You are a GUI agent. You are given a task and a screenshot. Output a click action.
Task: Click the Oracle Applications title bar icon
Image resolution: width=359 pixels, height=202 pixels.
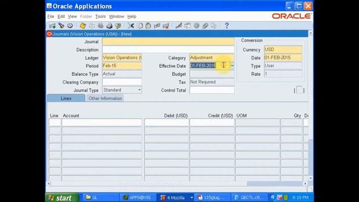pyautogui.click(x=49, y=6)
